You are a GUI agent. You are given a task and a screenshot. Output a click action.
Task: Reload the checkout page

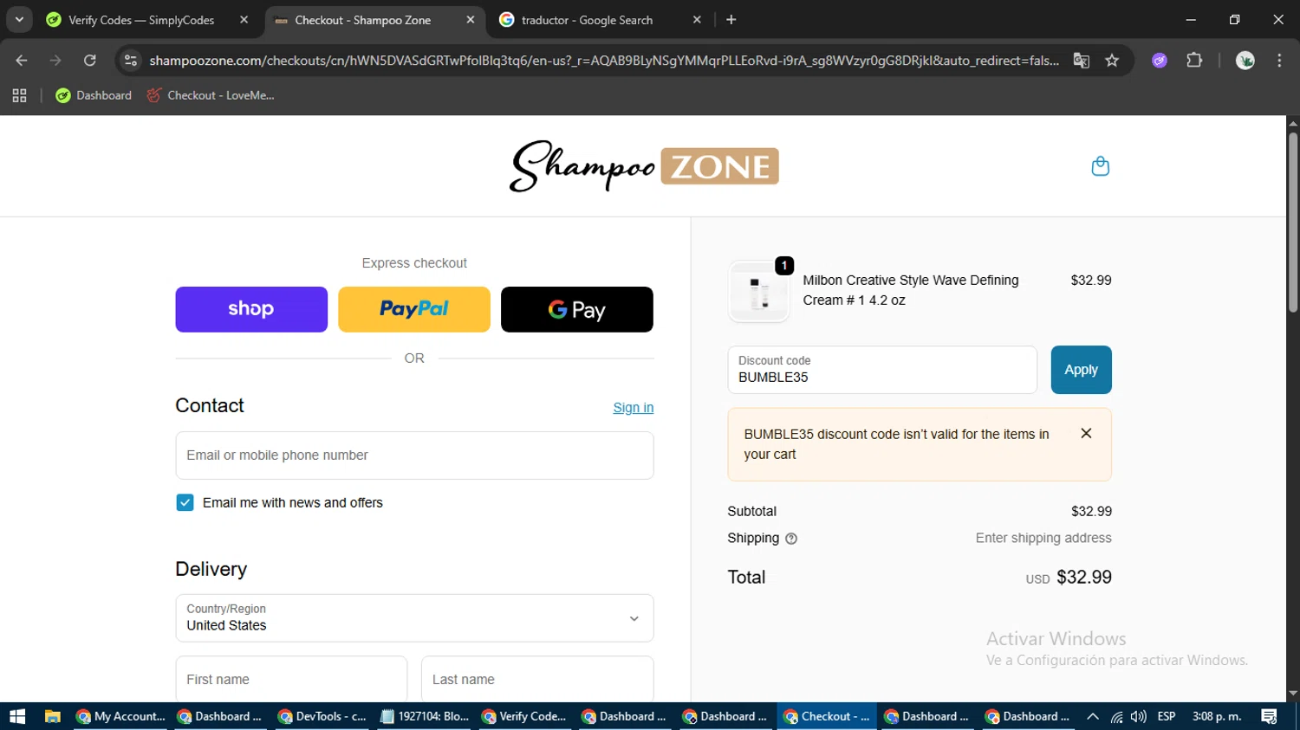click(89, 61)
